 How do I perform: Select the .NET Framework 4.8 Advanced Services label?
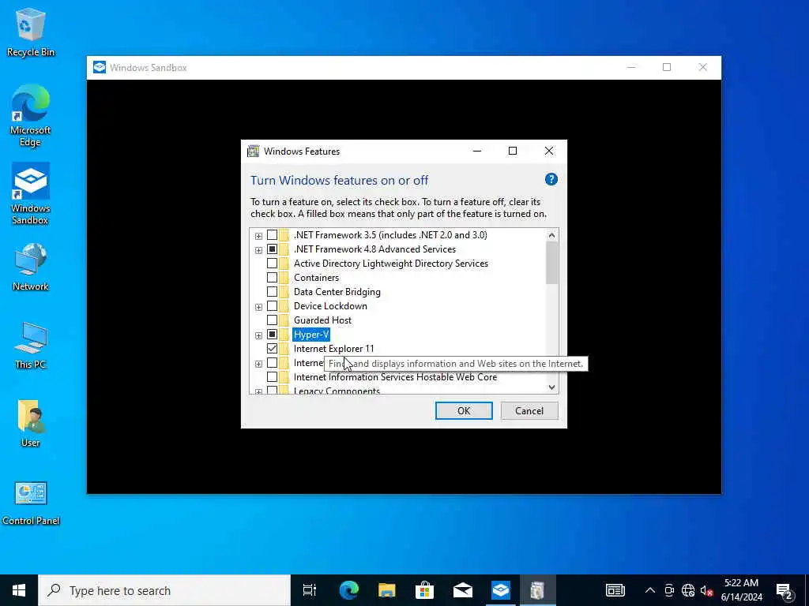point(374,249)
